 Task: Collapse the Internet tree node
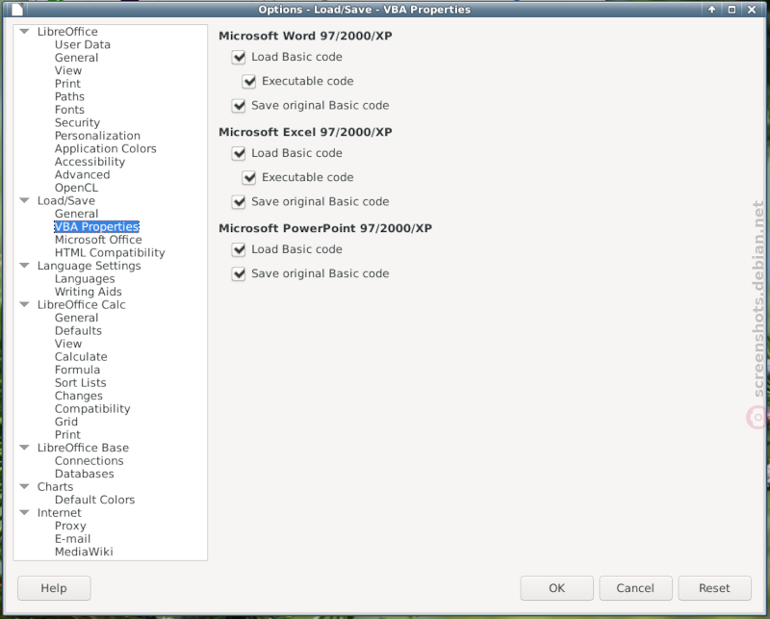(24, 512)
